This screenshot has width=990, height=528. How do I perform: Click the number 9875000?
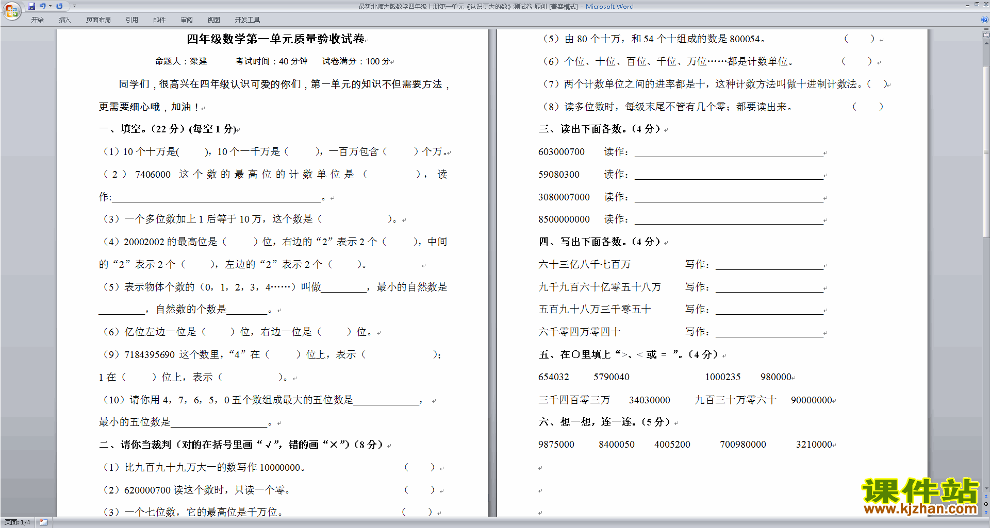tap(556, 445)
